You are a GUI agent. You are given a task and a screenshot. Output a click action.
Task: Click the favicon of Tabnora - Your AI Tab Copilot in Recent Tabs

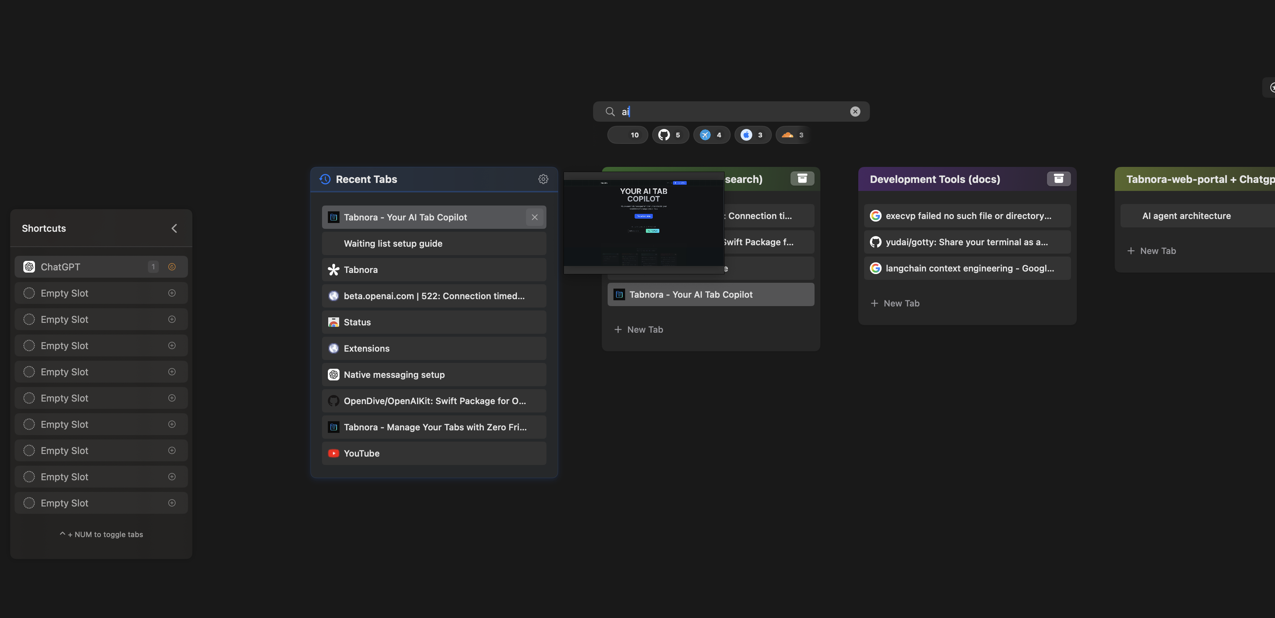tap(334, 218)
